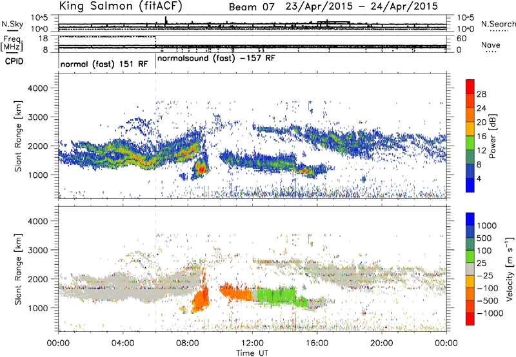Click the orange velocity patch near 11:00
The height and width of the screenshot is (357, 516).
pyautogui.click(x=236, y=293)
